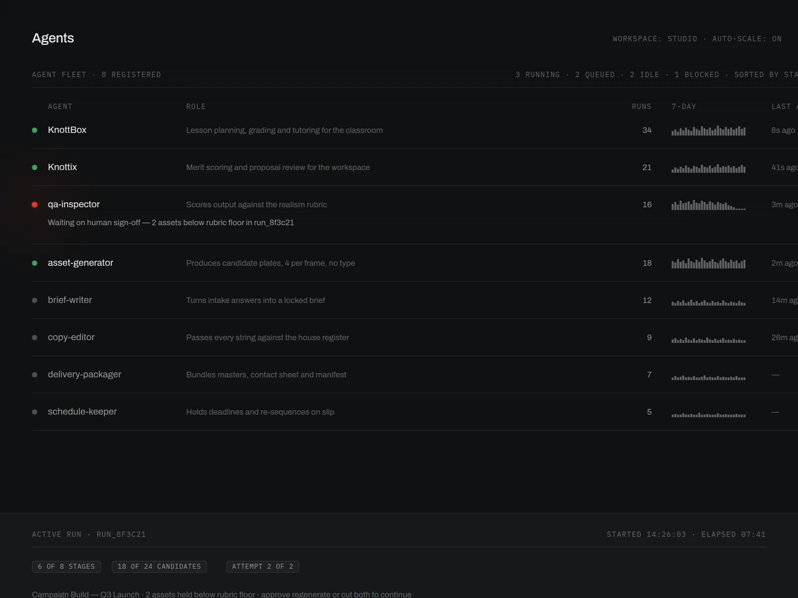
Task: Open the delivery-packager agent
Action: tap(84, 374)
